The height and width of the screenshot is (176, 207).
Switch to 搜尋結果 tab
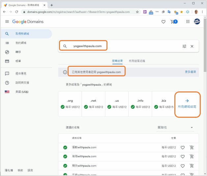pos(117,61)
